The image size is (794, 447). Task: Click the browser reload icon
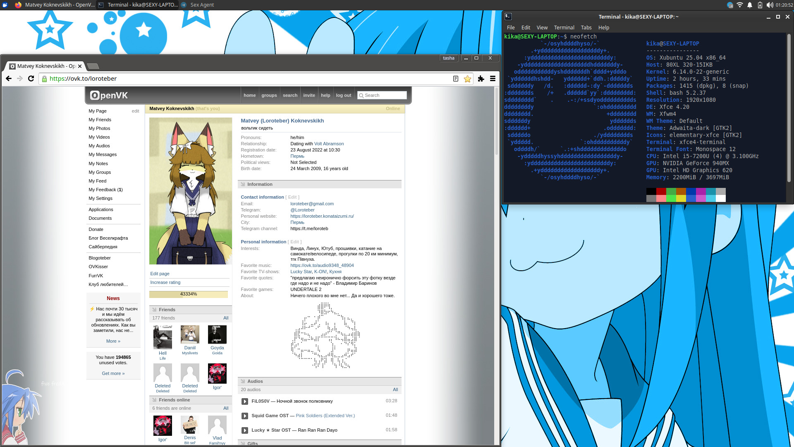(31, 79)
